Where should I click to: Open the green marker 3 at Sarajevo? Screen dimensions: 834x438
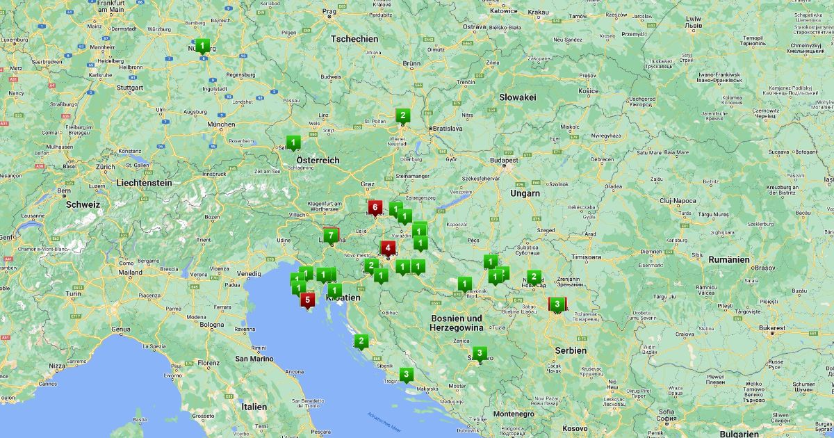point(480,352)
